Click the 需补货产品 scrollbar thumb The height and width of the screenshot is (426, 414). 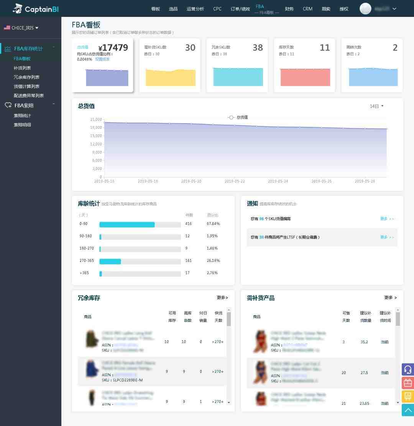(x=398, y=319)
